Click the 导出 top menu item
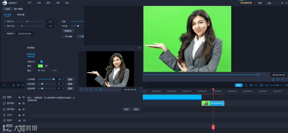The image size is (288, 133). pos(67,3)
